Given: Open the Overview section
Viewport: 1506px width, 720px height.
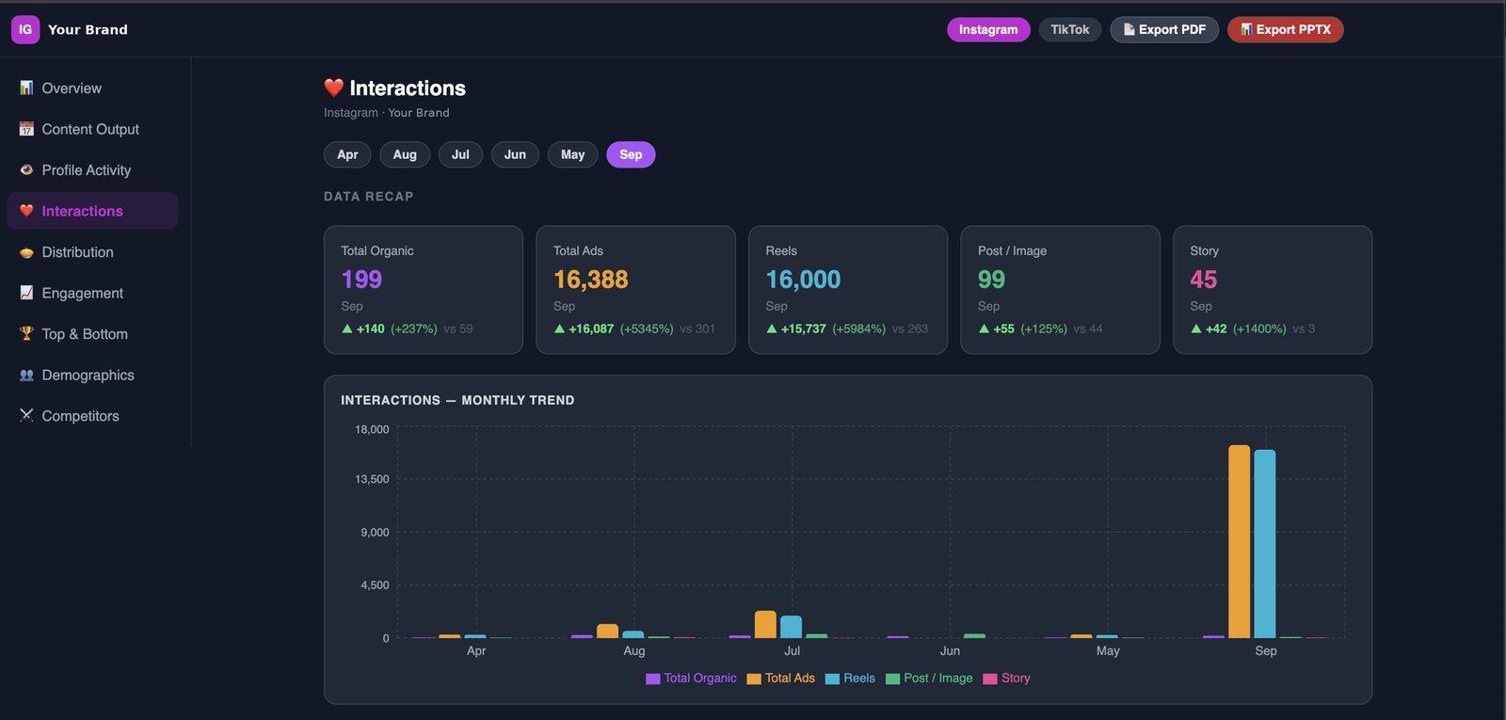Looking at the screenshot, I should (x=92, y=88).
